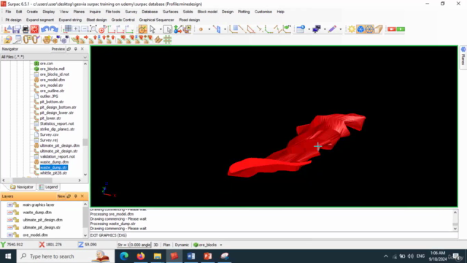467x263 pixels.
Task: Click the Open file toolbar icon
Action: (x=7, y=29)
